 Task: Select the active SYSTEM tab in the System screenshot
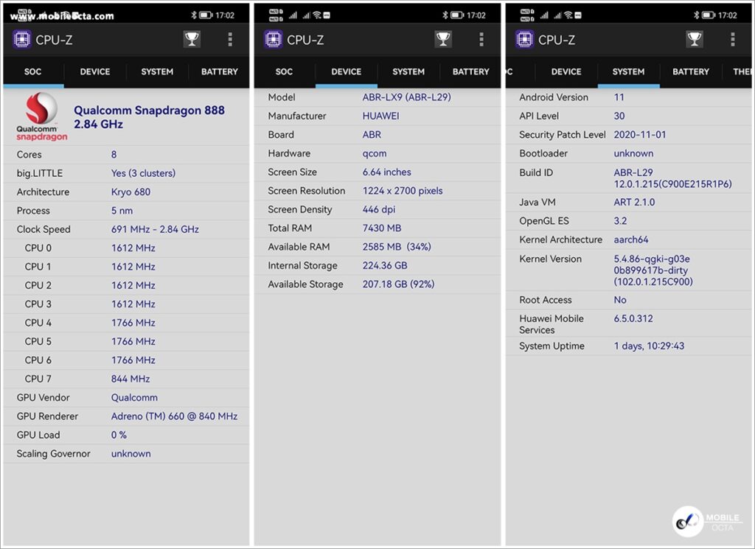click(628, 71)
